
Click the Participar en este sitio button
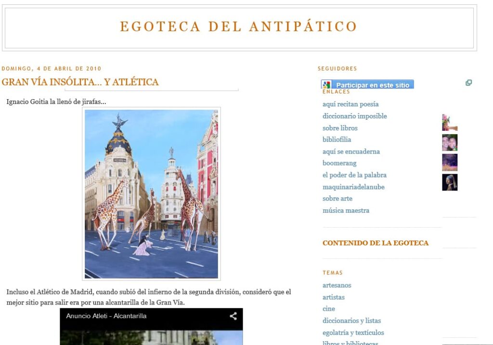click(x=367, y=85)
